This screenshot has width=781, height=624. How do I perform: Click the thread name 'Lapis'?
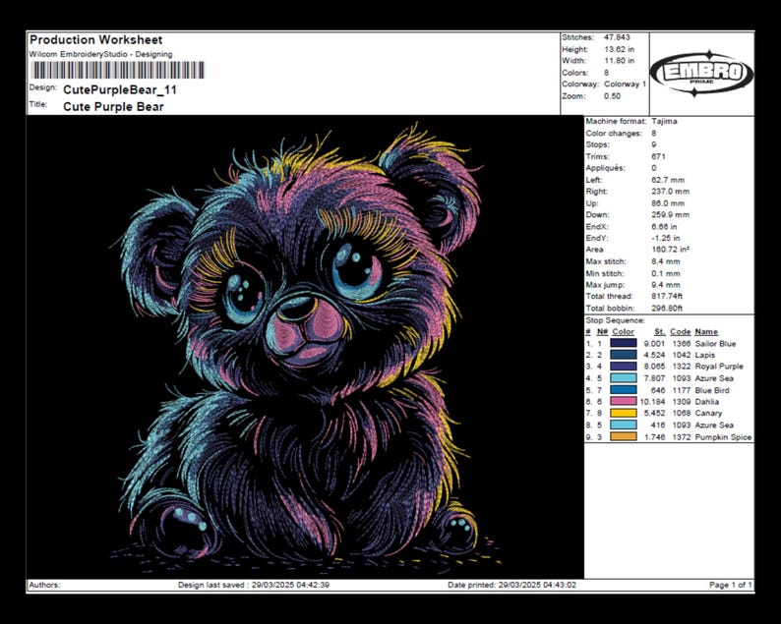pos(705,355)
